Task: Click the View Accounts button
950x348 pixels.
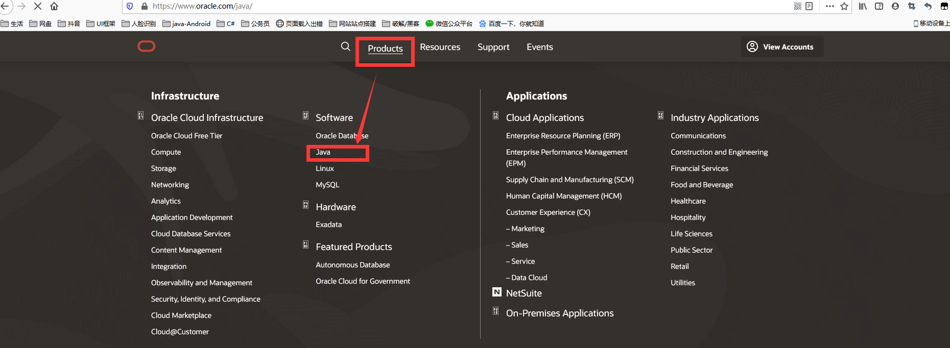Action: coord(782,46)
